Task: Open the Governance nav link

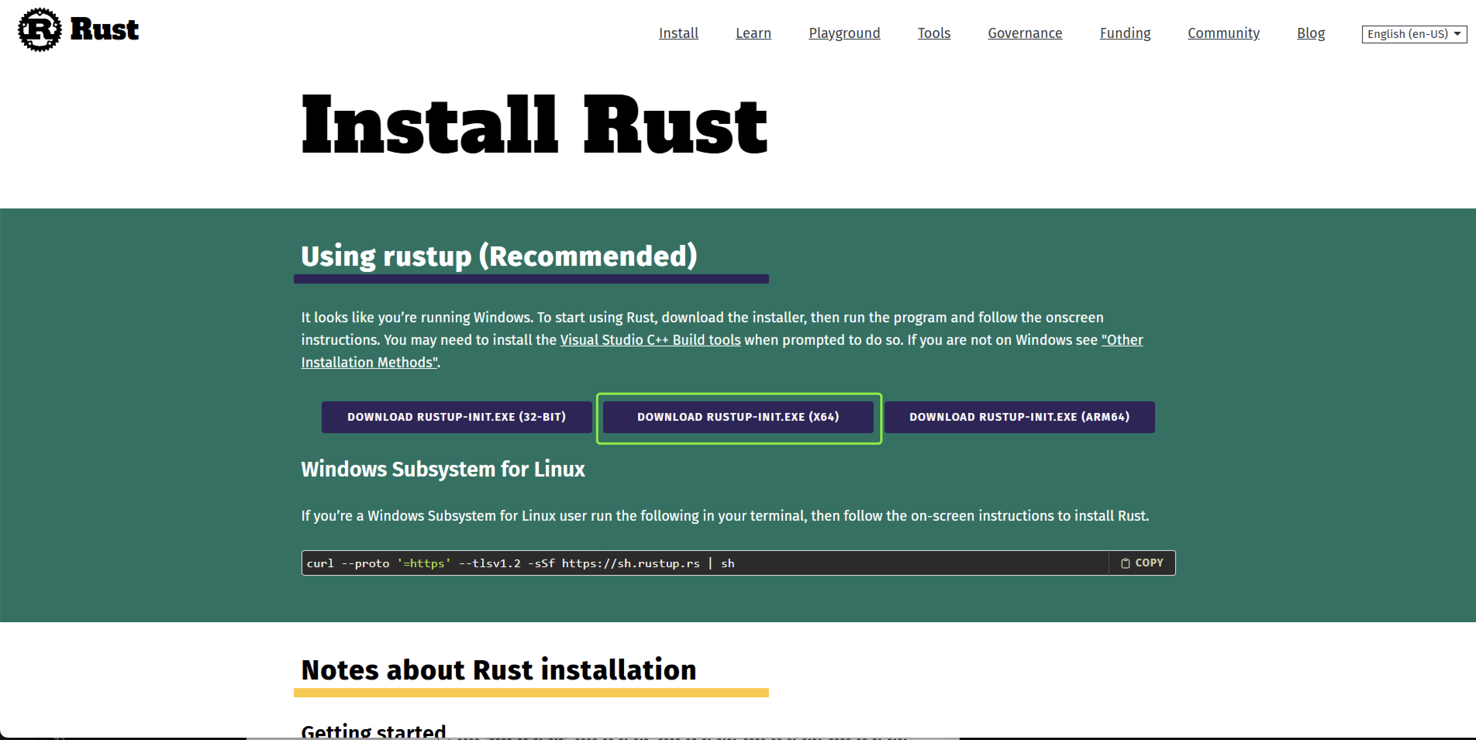Action: coord(1024,33)
